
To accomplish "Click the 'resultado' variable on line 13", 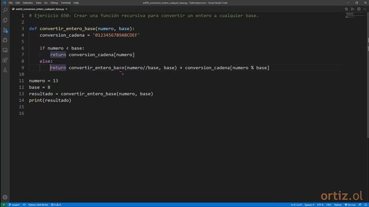I will [41, 94].
